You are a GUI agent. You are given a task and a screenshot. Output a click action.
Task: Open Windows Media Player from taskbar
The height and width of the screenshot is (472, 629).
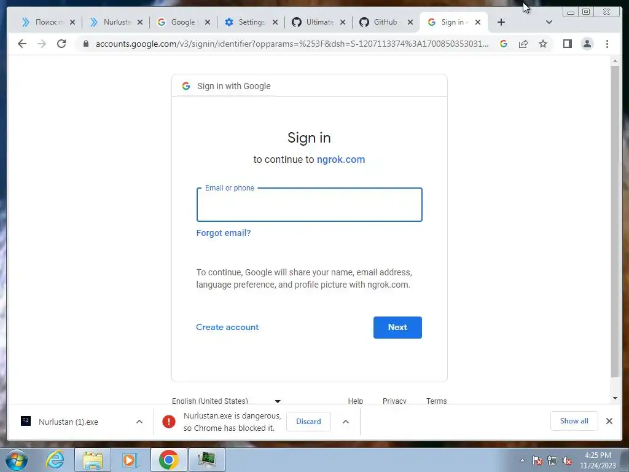tap(130, 460)
